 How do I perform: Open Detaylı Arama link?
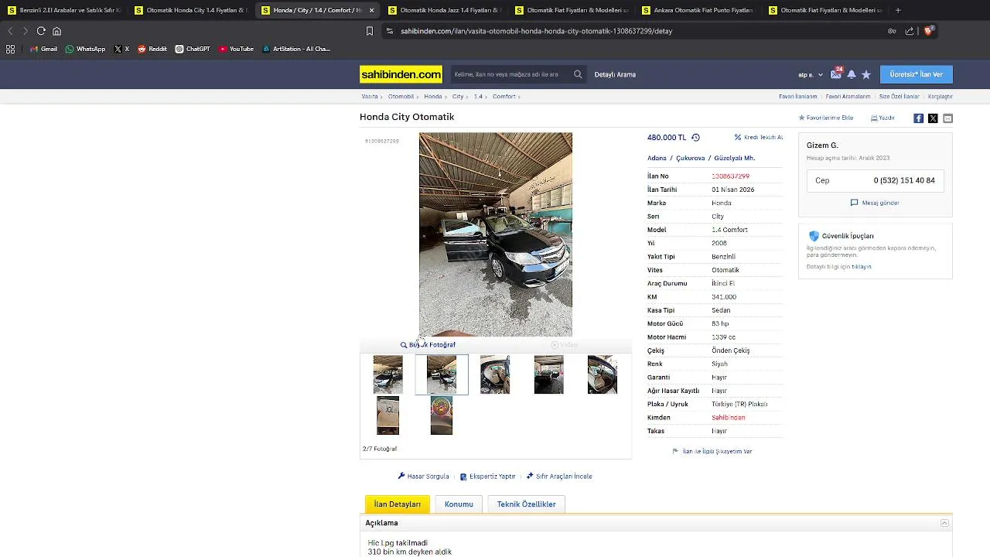tap(615, 74)
